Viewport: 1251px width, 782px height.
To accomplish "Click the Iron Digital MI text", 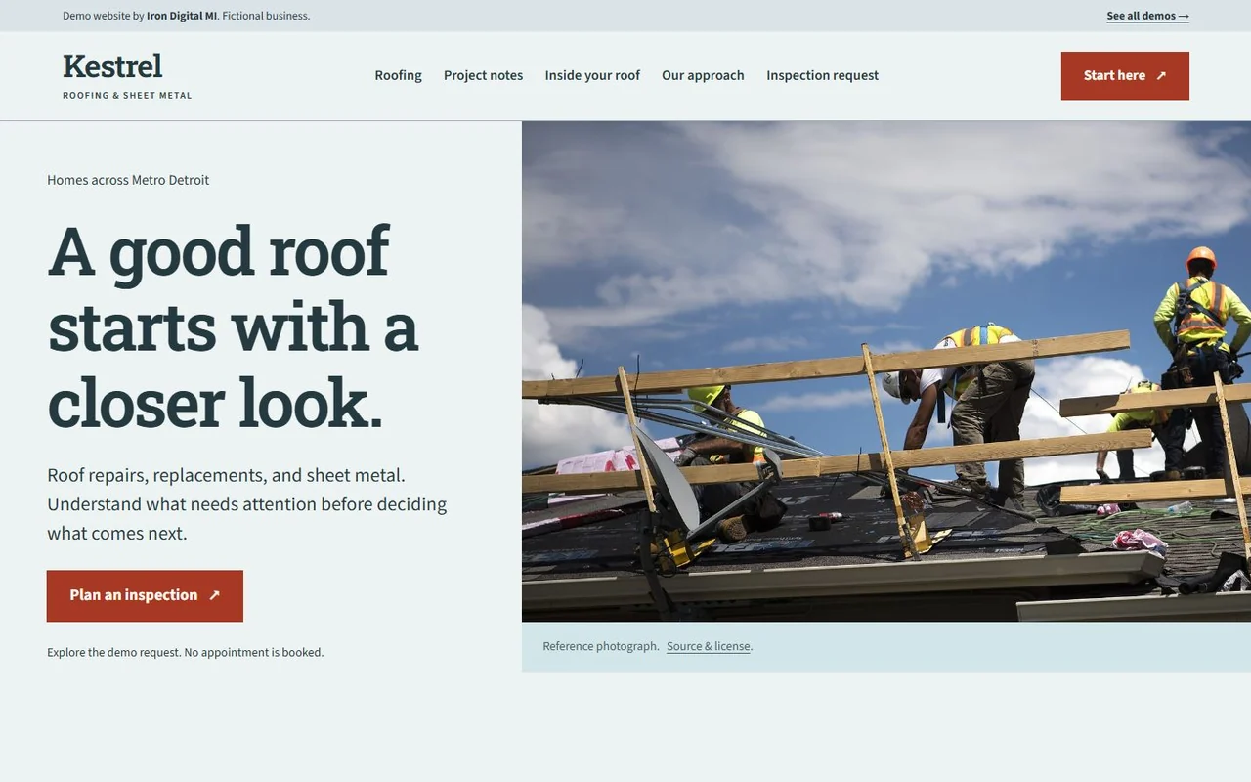I will pyautogui.click(x=182, y=16).
